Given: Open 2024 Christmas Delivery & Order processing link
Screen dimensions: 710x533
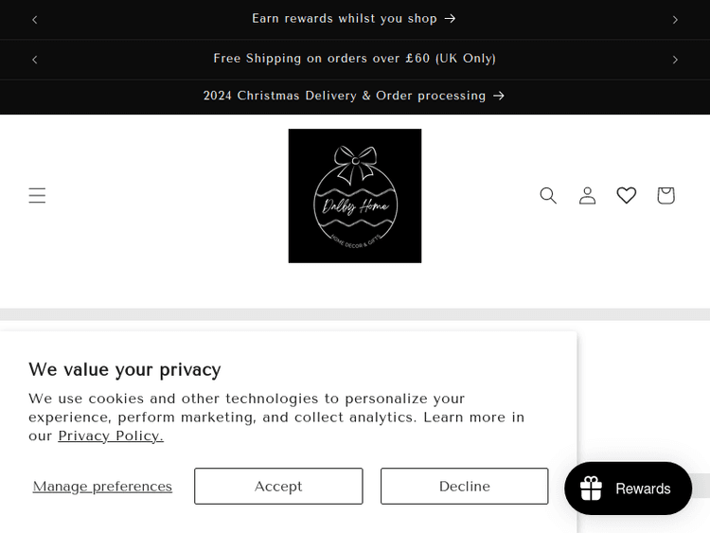Looking at the screenshot, I should (345, 96).
